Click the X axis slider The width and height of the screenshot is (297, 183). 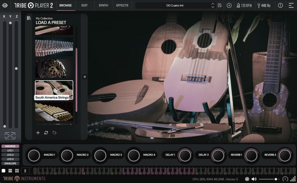(5, 75)
